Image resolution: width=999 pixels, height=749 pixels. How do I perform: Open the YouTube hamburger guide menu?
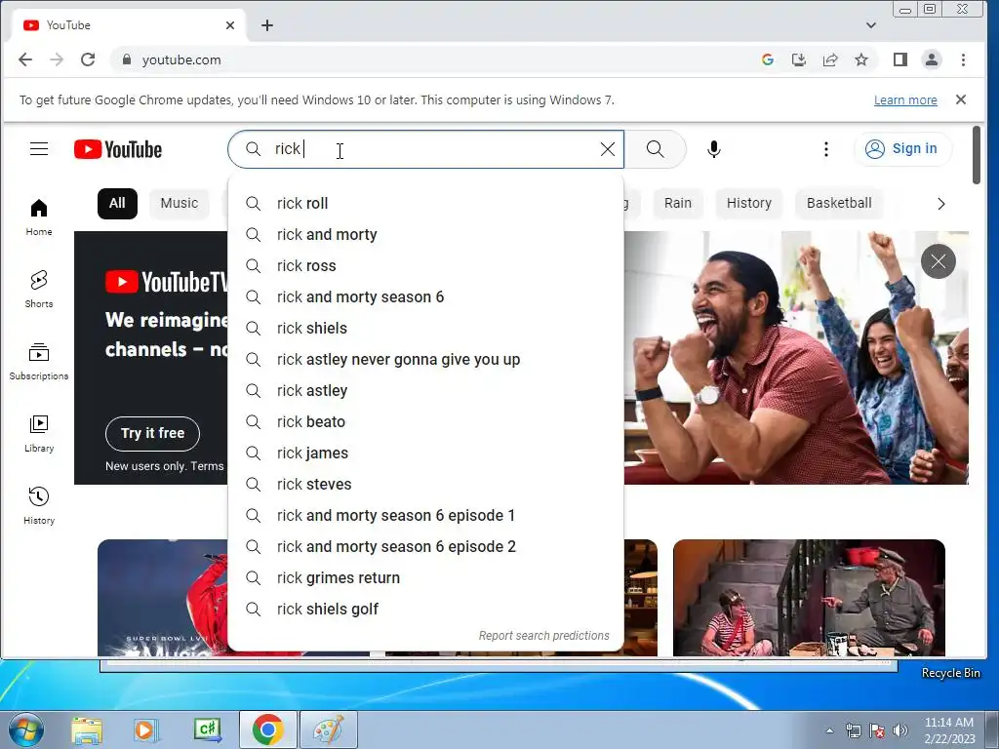pos(39,149)
